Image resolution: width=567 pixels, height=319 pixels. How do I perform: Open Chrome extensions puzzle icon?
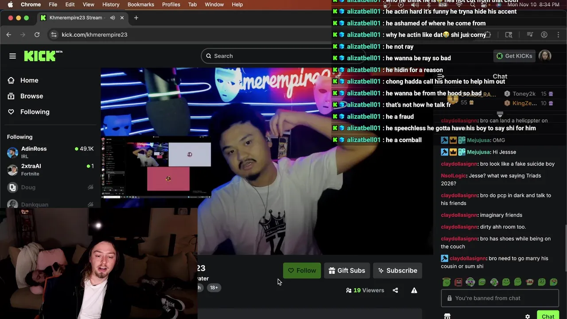pyautogui.click(x=487, y=35)
